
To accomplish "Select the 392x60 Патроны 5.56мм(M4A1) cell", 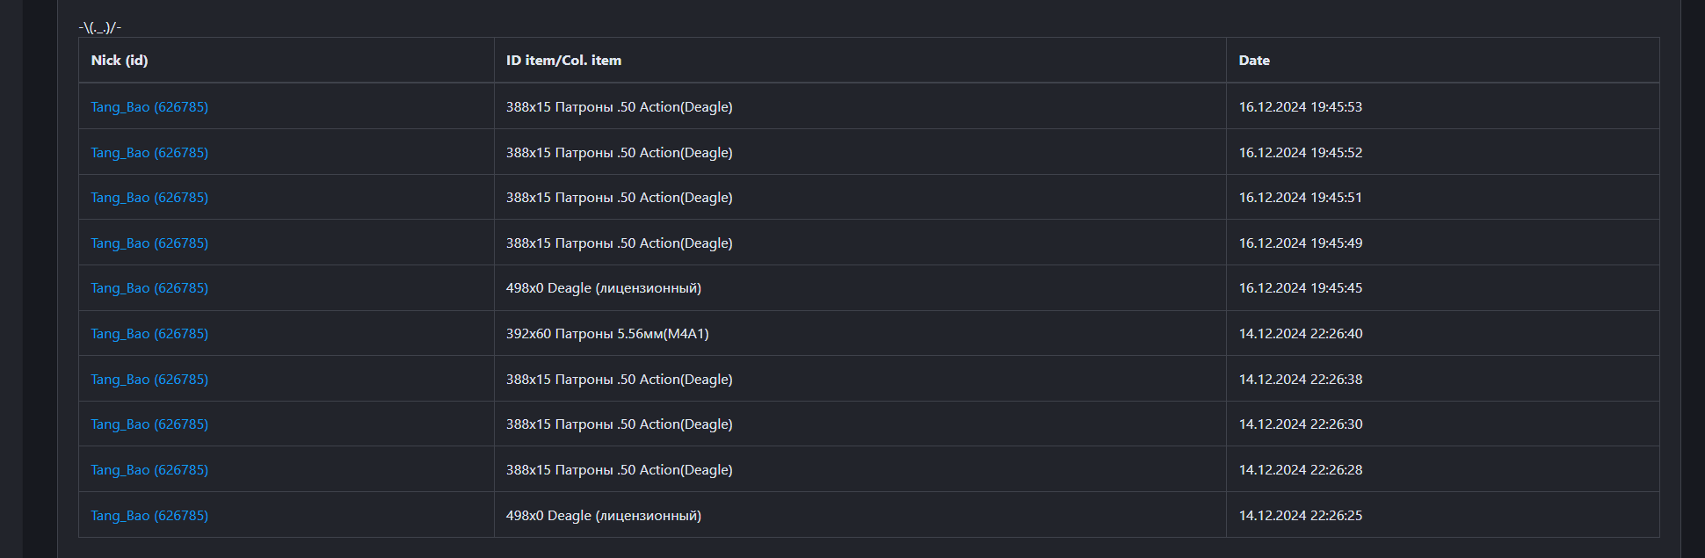I will (607, 334).
